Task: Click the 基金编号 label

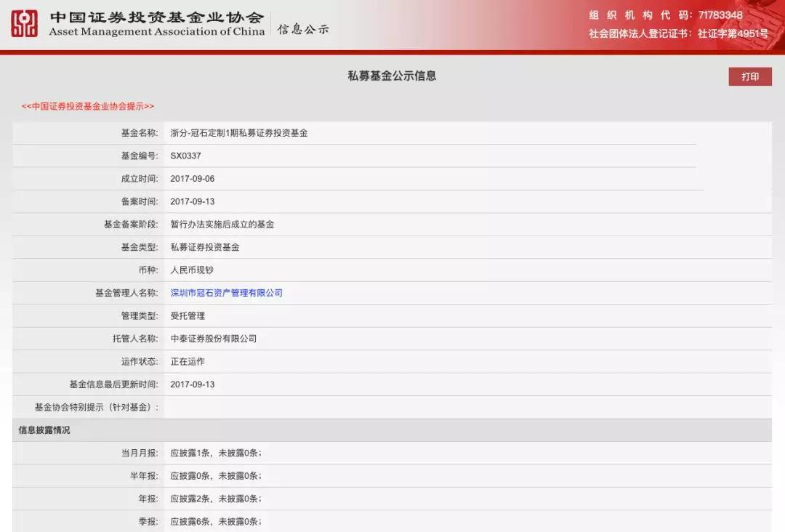Action: click(x=139, y=156)
